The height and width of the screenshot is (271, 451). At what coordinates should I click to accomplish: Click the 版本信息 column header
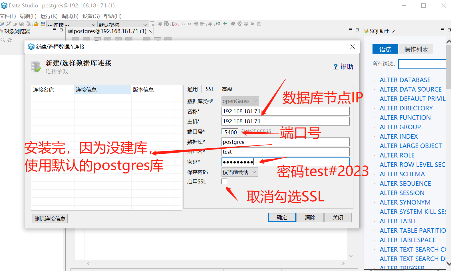pyautogui.click(x=153, y=90)
